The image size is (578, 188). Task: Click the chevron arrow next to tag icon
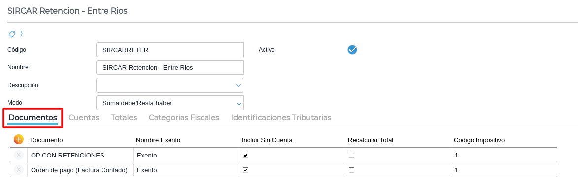(21, 34)
